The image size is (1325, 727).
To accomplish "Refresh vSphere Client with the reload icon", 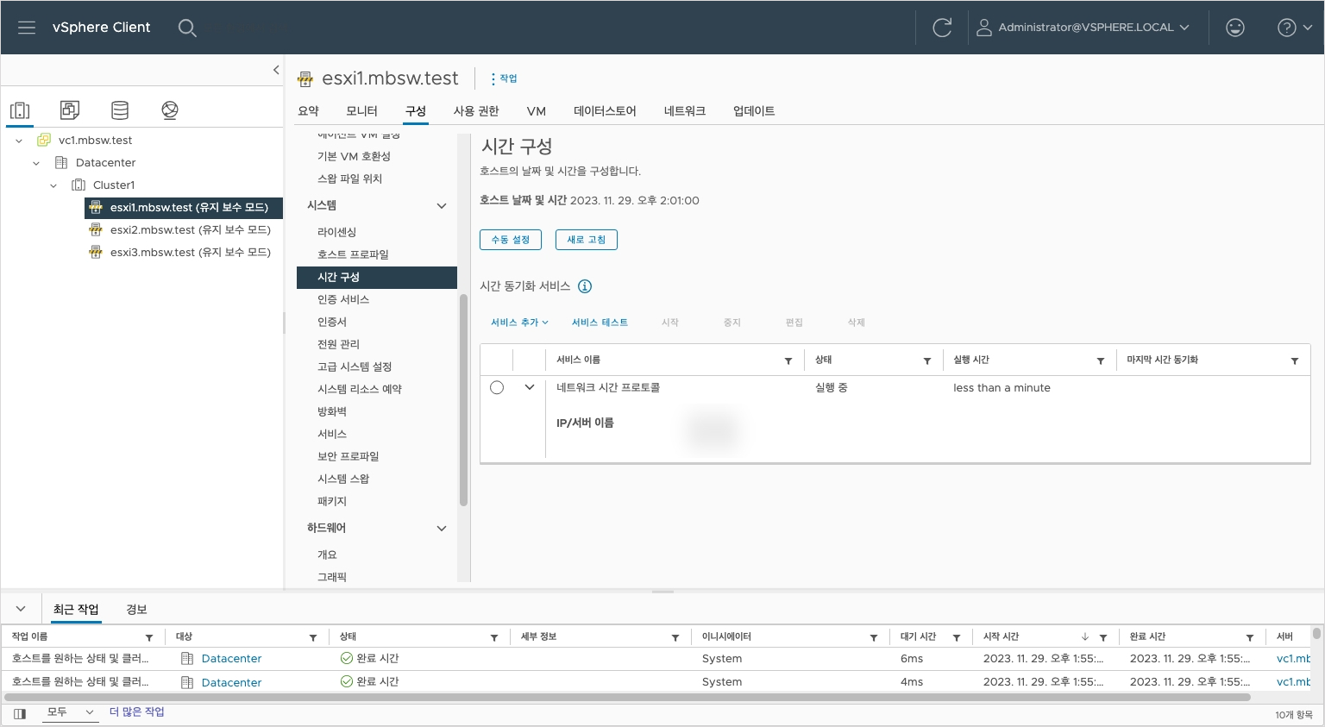I will click(x=942, y=28).
